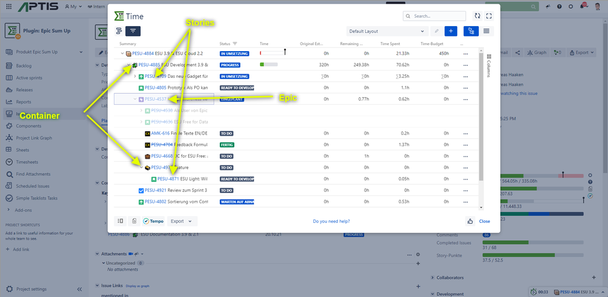
Task: Click the IN UMSETZUNG status of PESU-4884
Action: click(x=234, y=54)
